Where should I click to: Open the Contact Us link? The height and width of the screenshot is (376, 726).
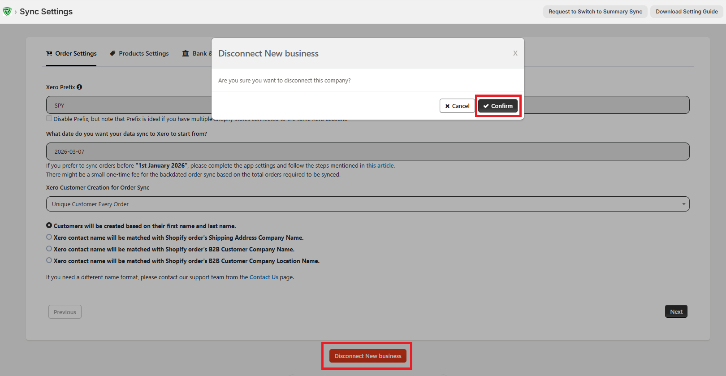(264, 277)
